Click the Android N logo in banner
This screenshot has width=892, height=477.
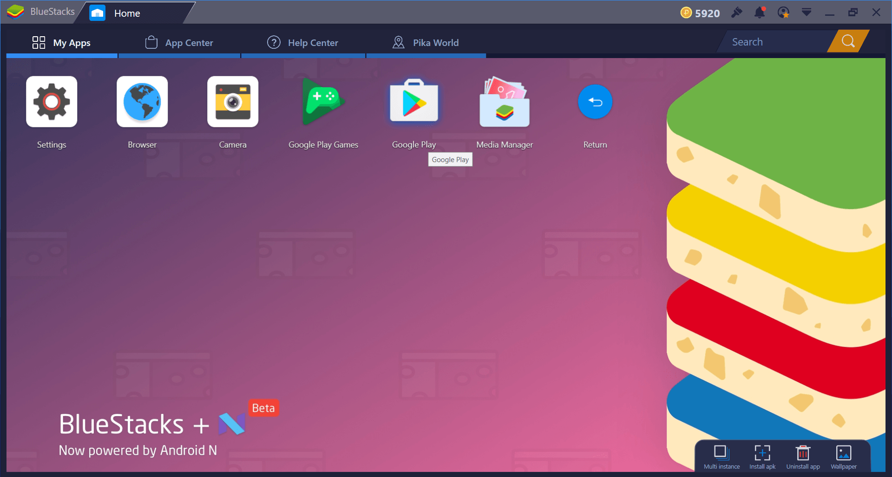pyautogui.click(x=232, y=424)
